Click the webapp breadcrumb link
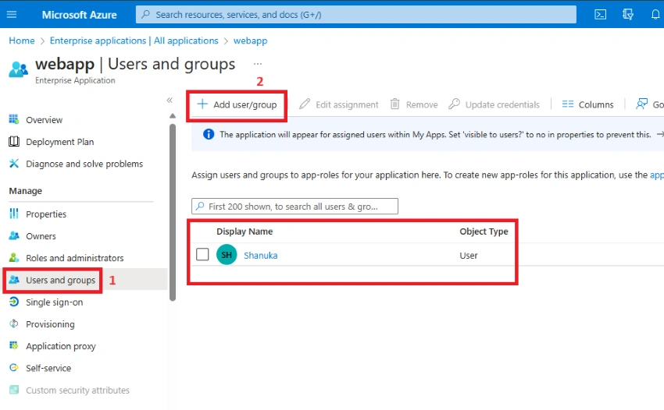Image resolution: width=664 pixels, height=410 pixels. [x=250, y=41]
